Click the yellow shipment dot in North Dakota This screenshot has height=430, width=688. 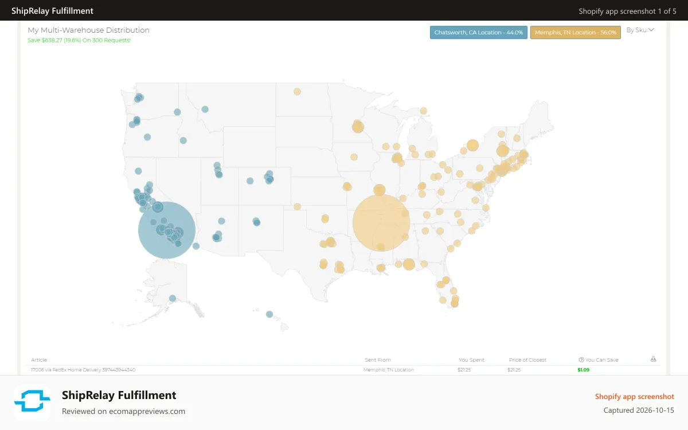[297, 91]
